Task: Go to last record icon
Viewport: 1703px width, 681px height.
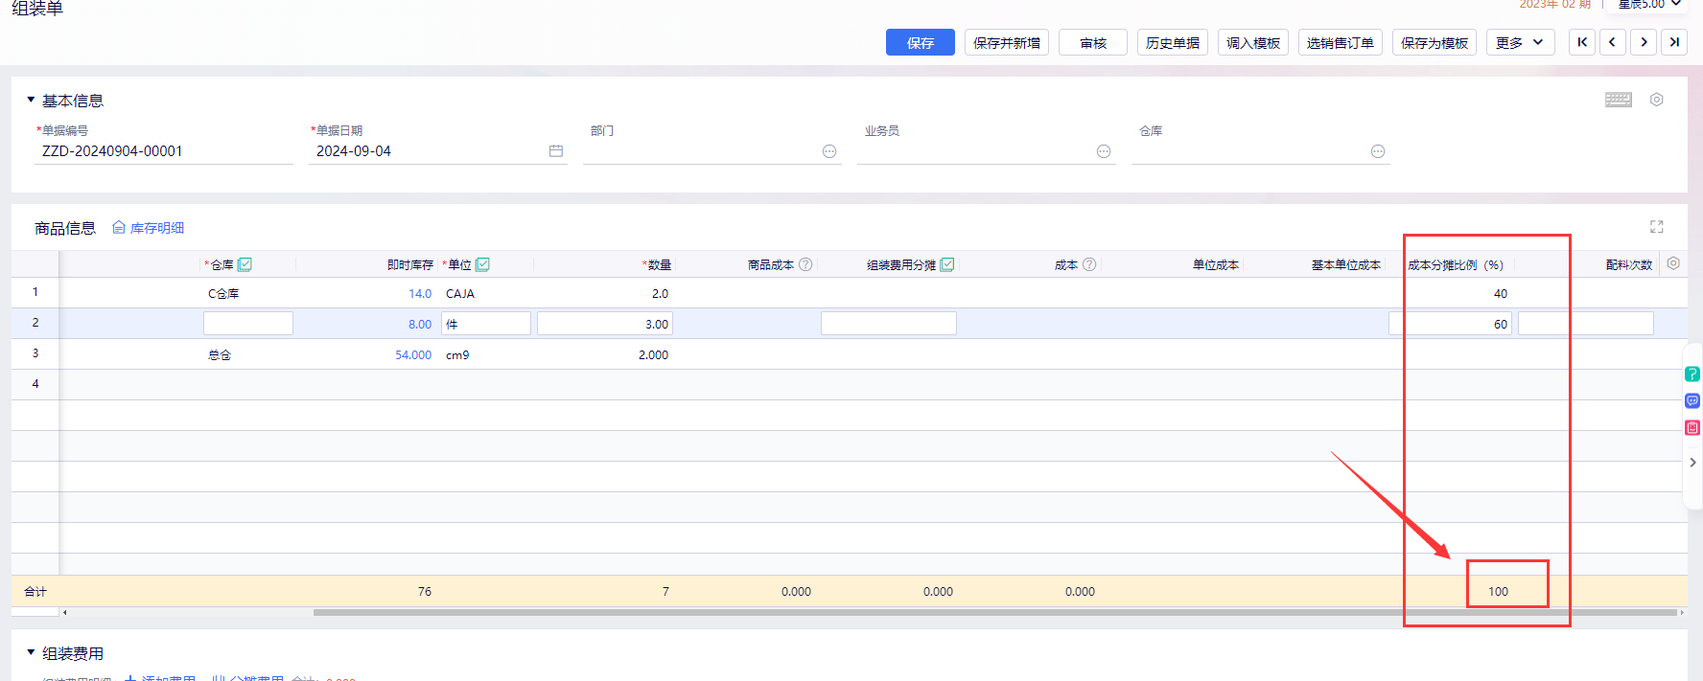Action: [x=1674, y=42]
